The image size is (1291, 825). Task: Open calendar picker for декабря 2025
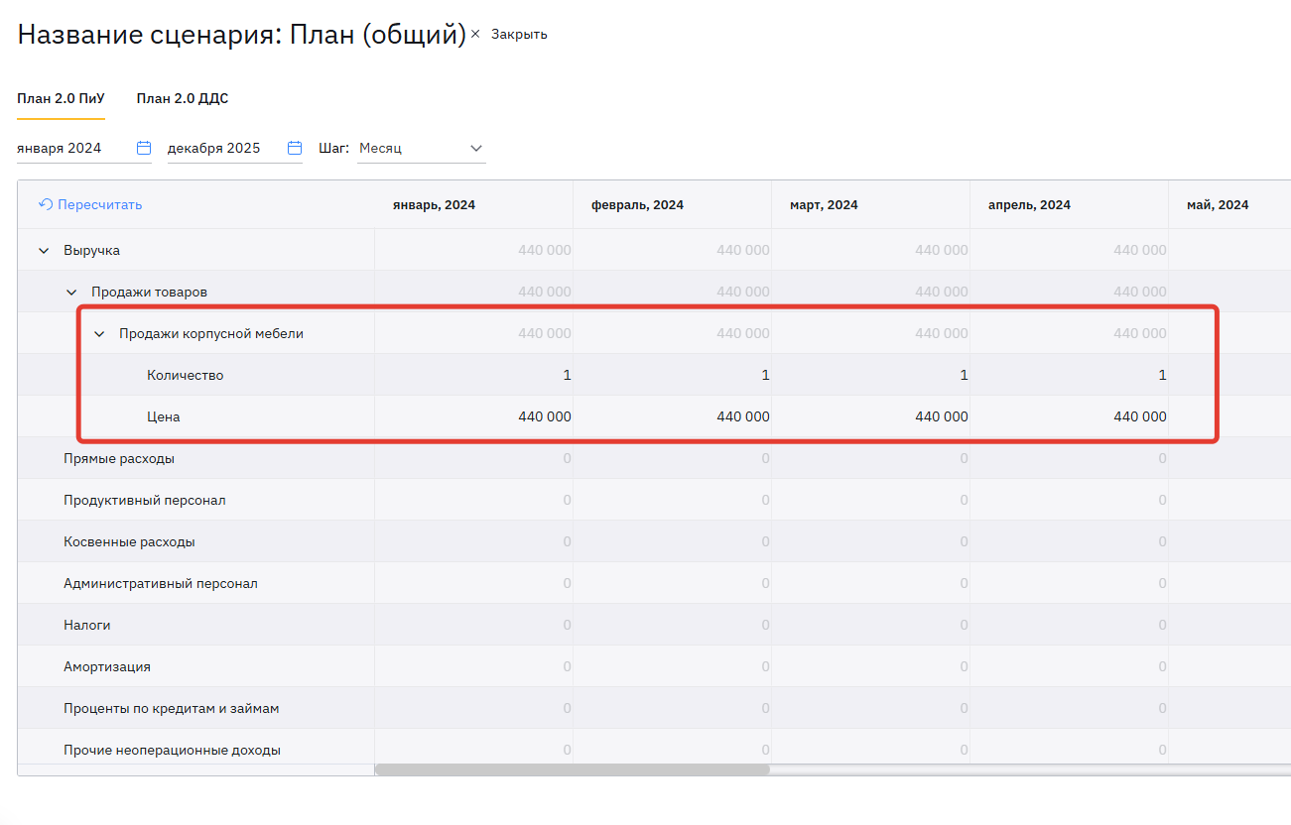point(295,148)
